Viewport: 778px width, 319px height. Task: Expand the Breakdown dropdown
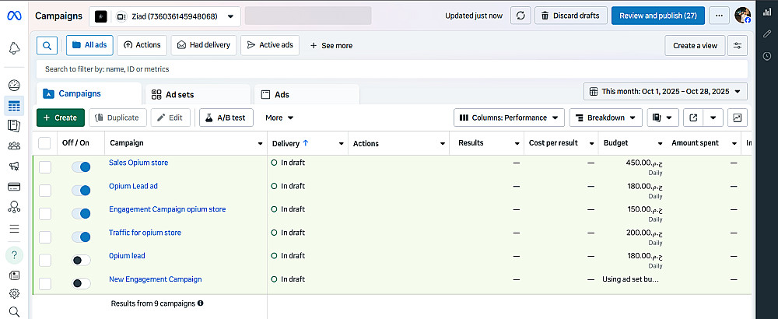coord(605,117)
